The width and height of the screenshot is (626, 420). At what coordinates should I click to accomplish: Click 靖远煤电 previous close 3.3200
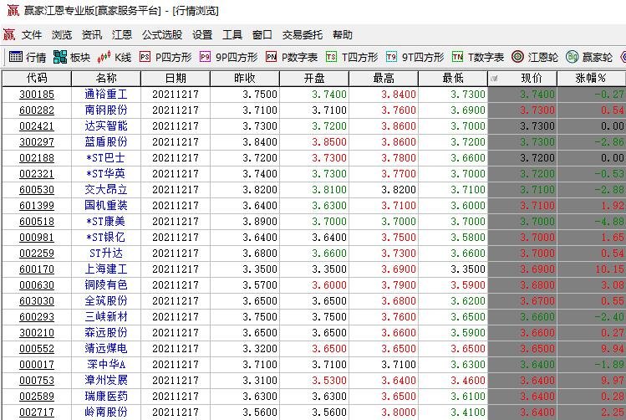pos(260,349)
